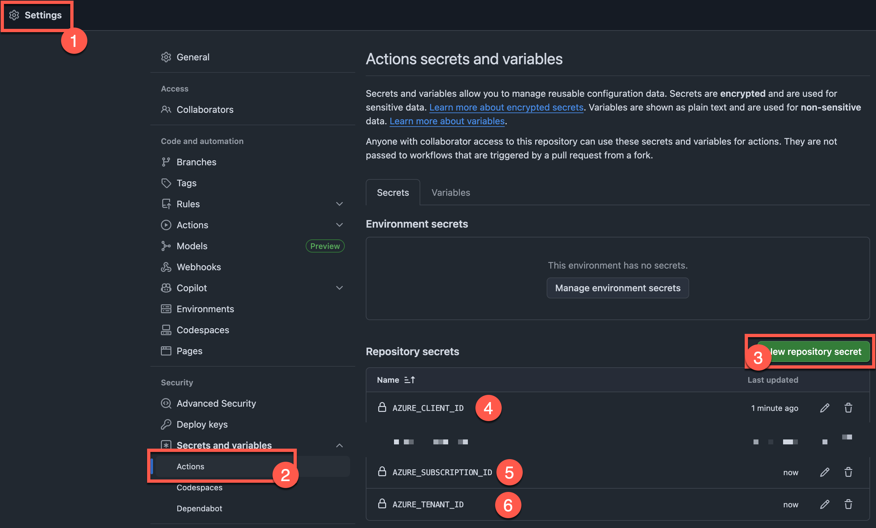876x528 pixels.
Task: Click the Secrets and variables asterisk icon
Action: [x=166, y=445]
